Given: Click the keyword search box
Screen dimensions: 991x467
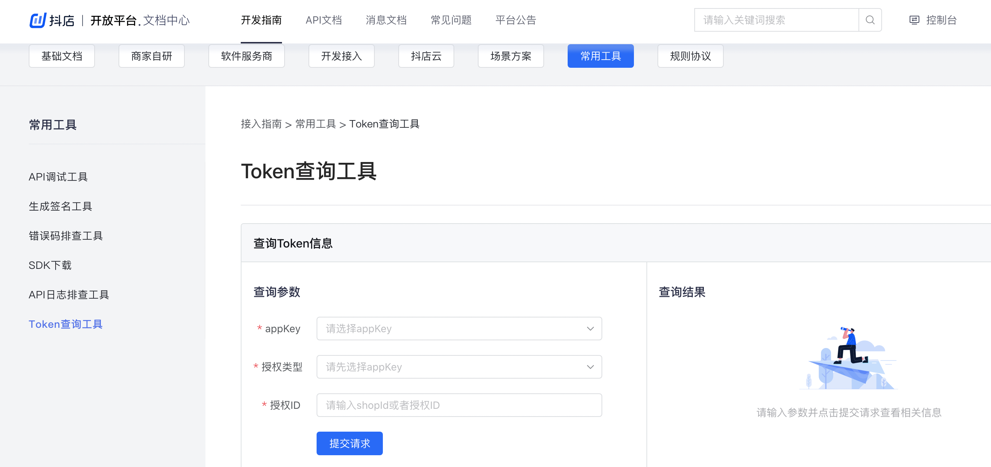Looking at the screenshot, I should pos(776,20).
